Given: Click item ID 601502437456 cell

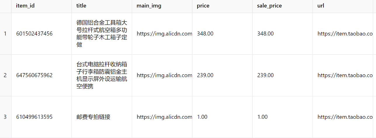Looking at the screenshot, I should pyautogui.click(x=34, y=34).
